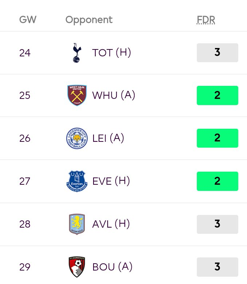The image size is (247, 284).
Task: Select green difficulty badge for Everton
Action: (x=218, y=181)
